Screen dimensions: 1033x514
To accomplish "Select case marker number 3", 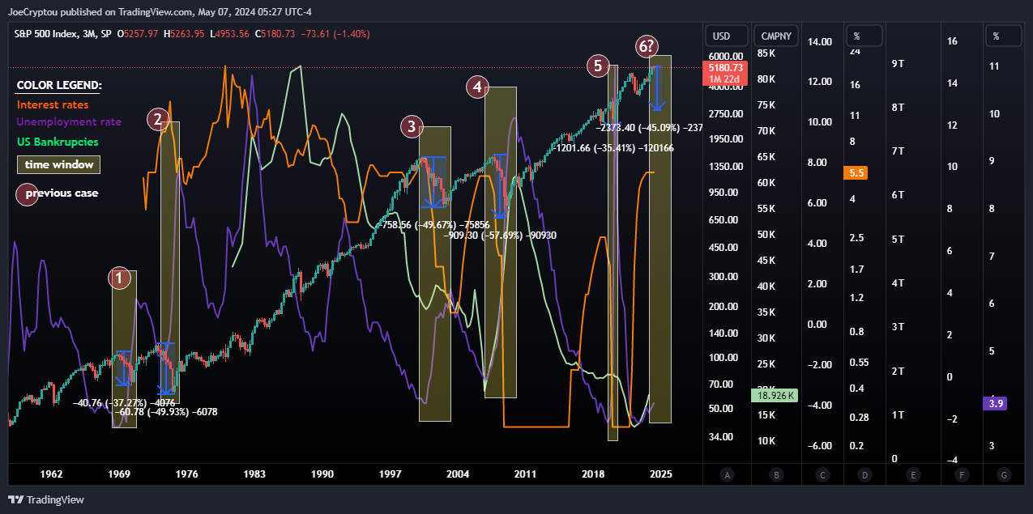I will [x=412, y=126].
